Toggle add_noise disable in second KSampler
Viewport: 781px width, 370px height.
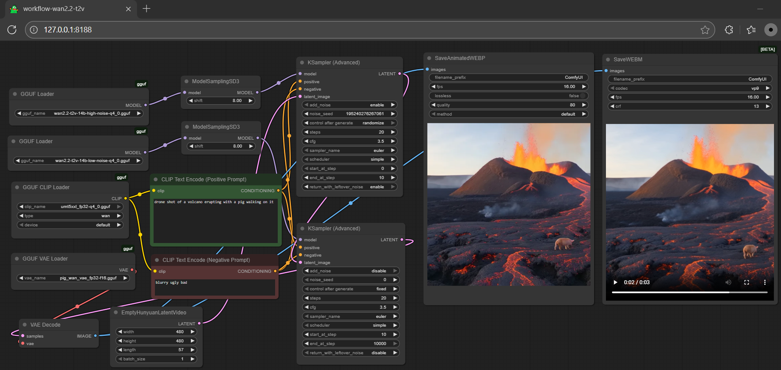point(350,271)
